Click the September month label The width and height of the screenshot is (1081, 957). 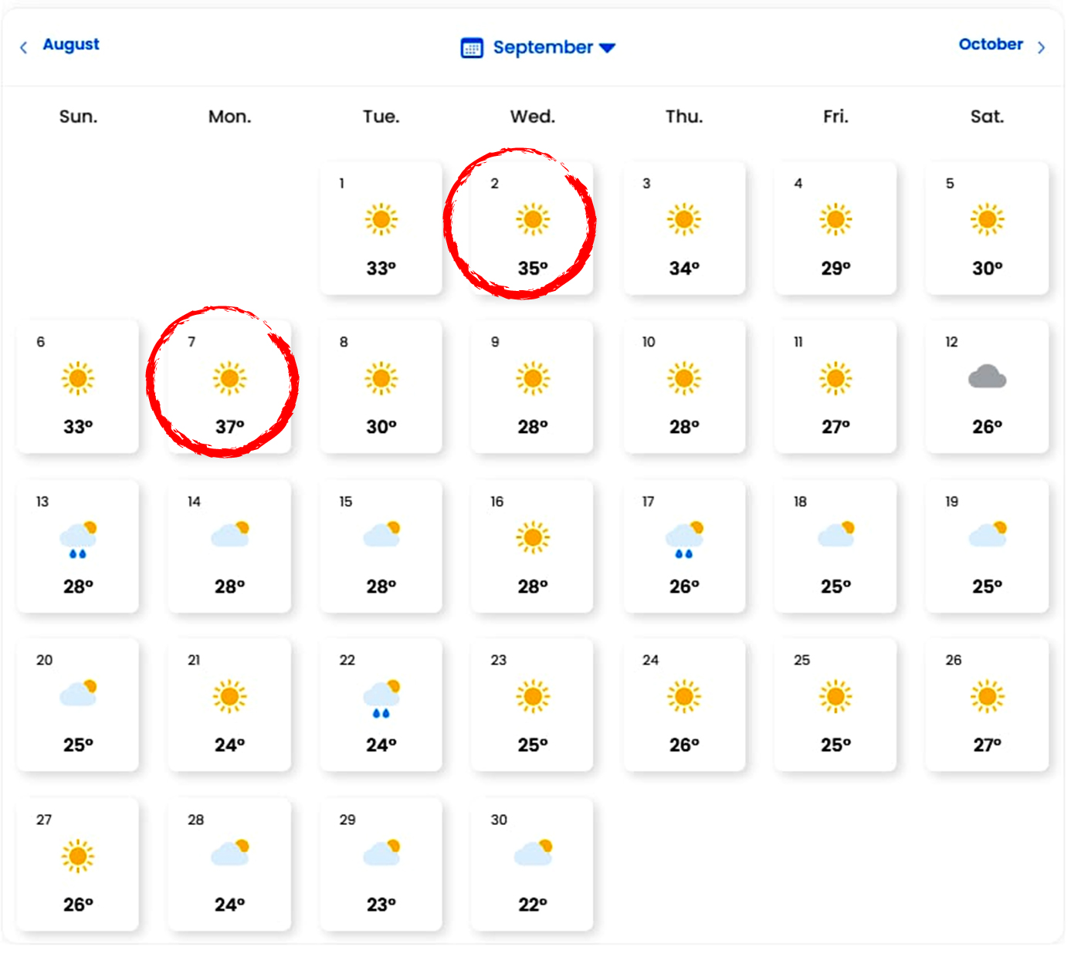tap(543, 48)
